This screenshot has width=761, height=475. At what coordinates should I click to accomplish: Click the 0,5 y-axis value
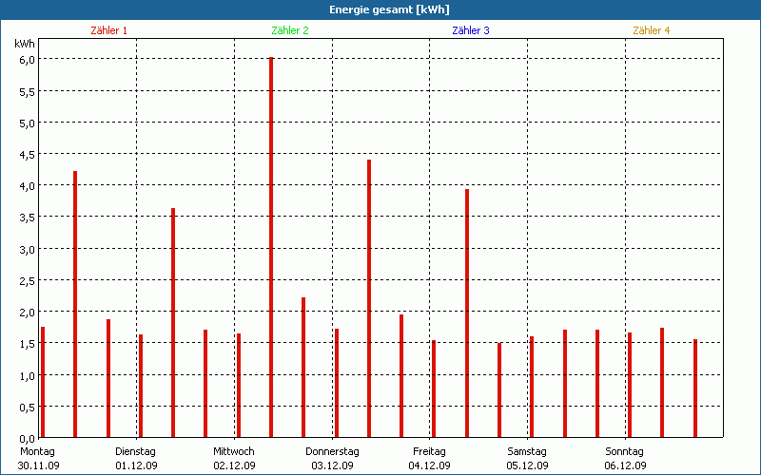[27, 408]
